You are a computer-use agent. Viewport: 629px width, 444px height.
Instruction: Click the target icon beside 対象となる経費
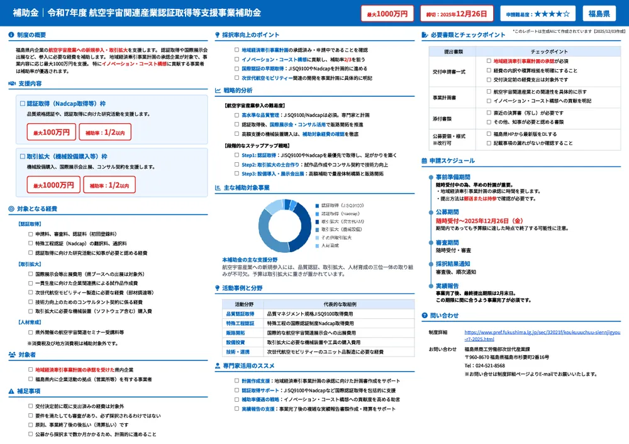[x=11, y=209]
